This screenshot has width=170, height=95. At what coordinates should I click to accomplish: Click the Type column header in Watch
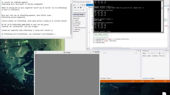(136, 53)
